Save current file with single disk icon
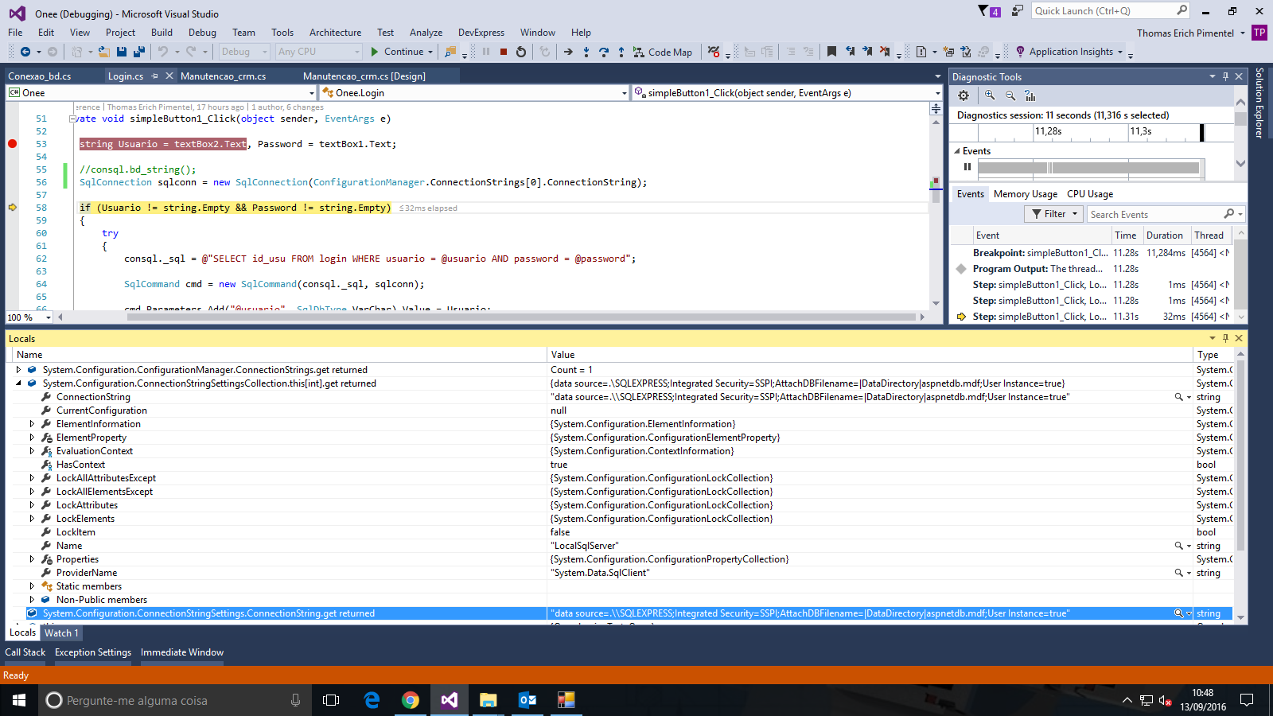This screenshot has width=1273, height=716. point(122,52)
